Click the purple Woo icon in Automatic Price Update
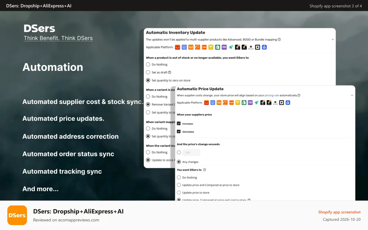Screen dimensions: 368x230 coord(250,102)
